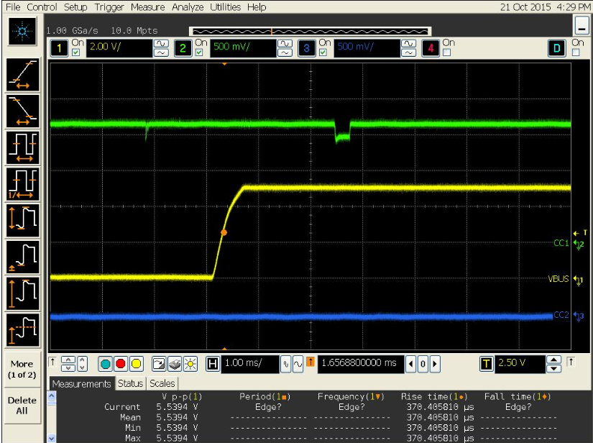This screenshot has height=443, width=593.
Task: Open the Utilities menu
Action: pos(226,6)
